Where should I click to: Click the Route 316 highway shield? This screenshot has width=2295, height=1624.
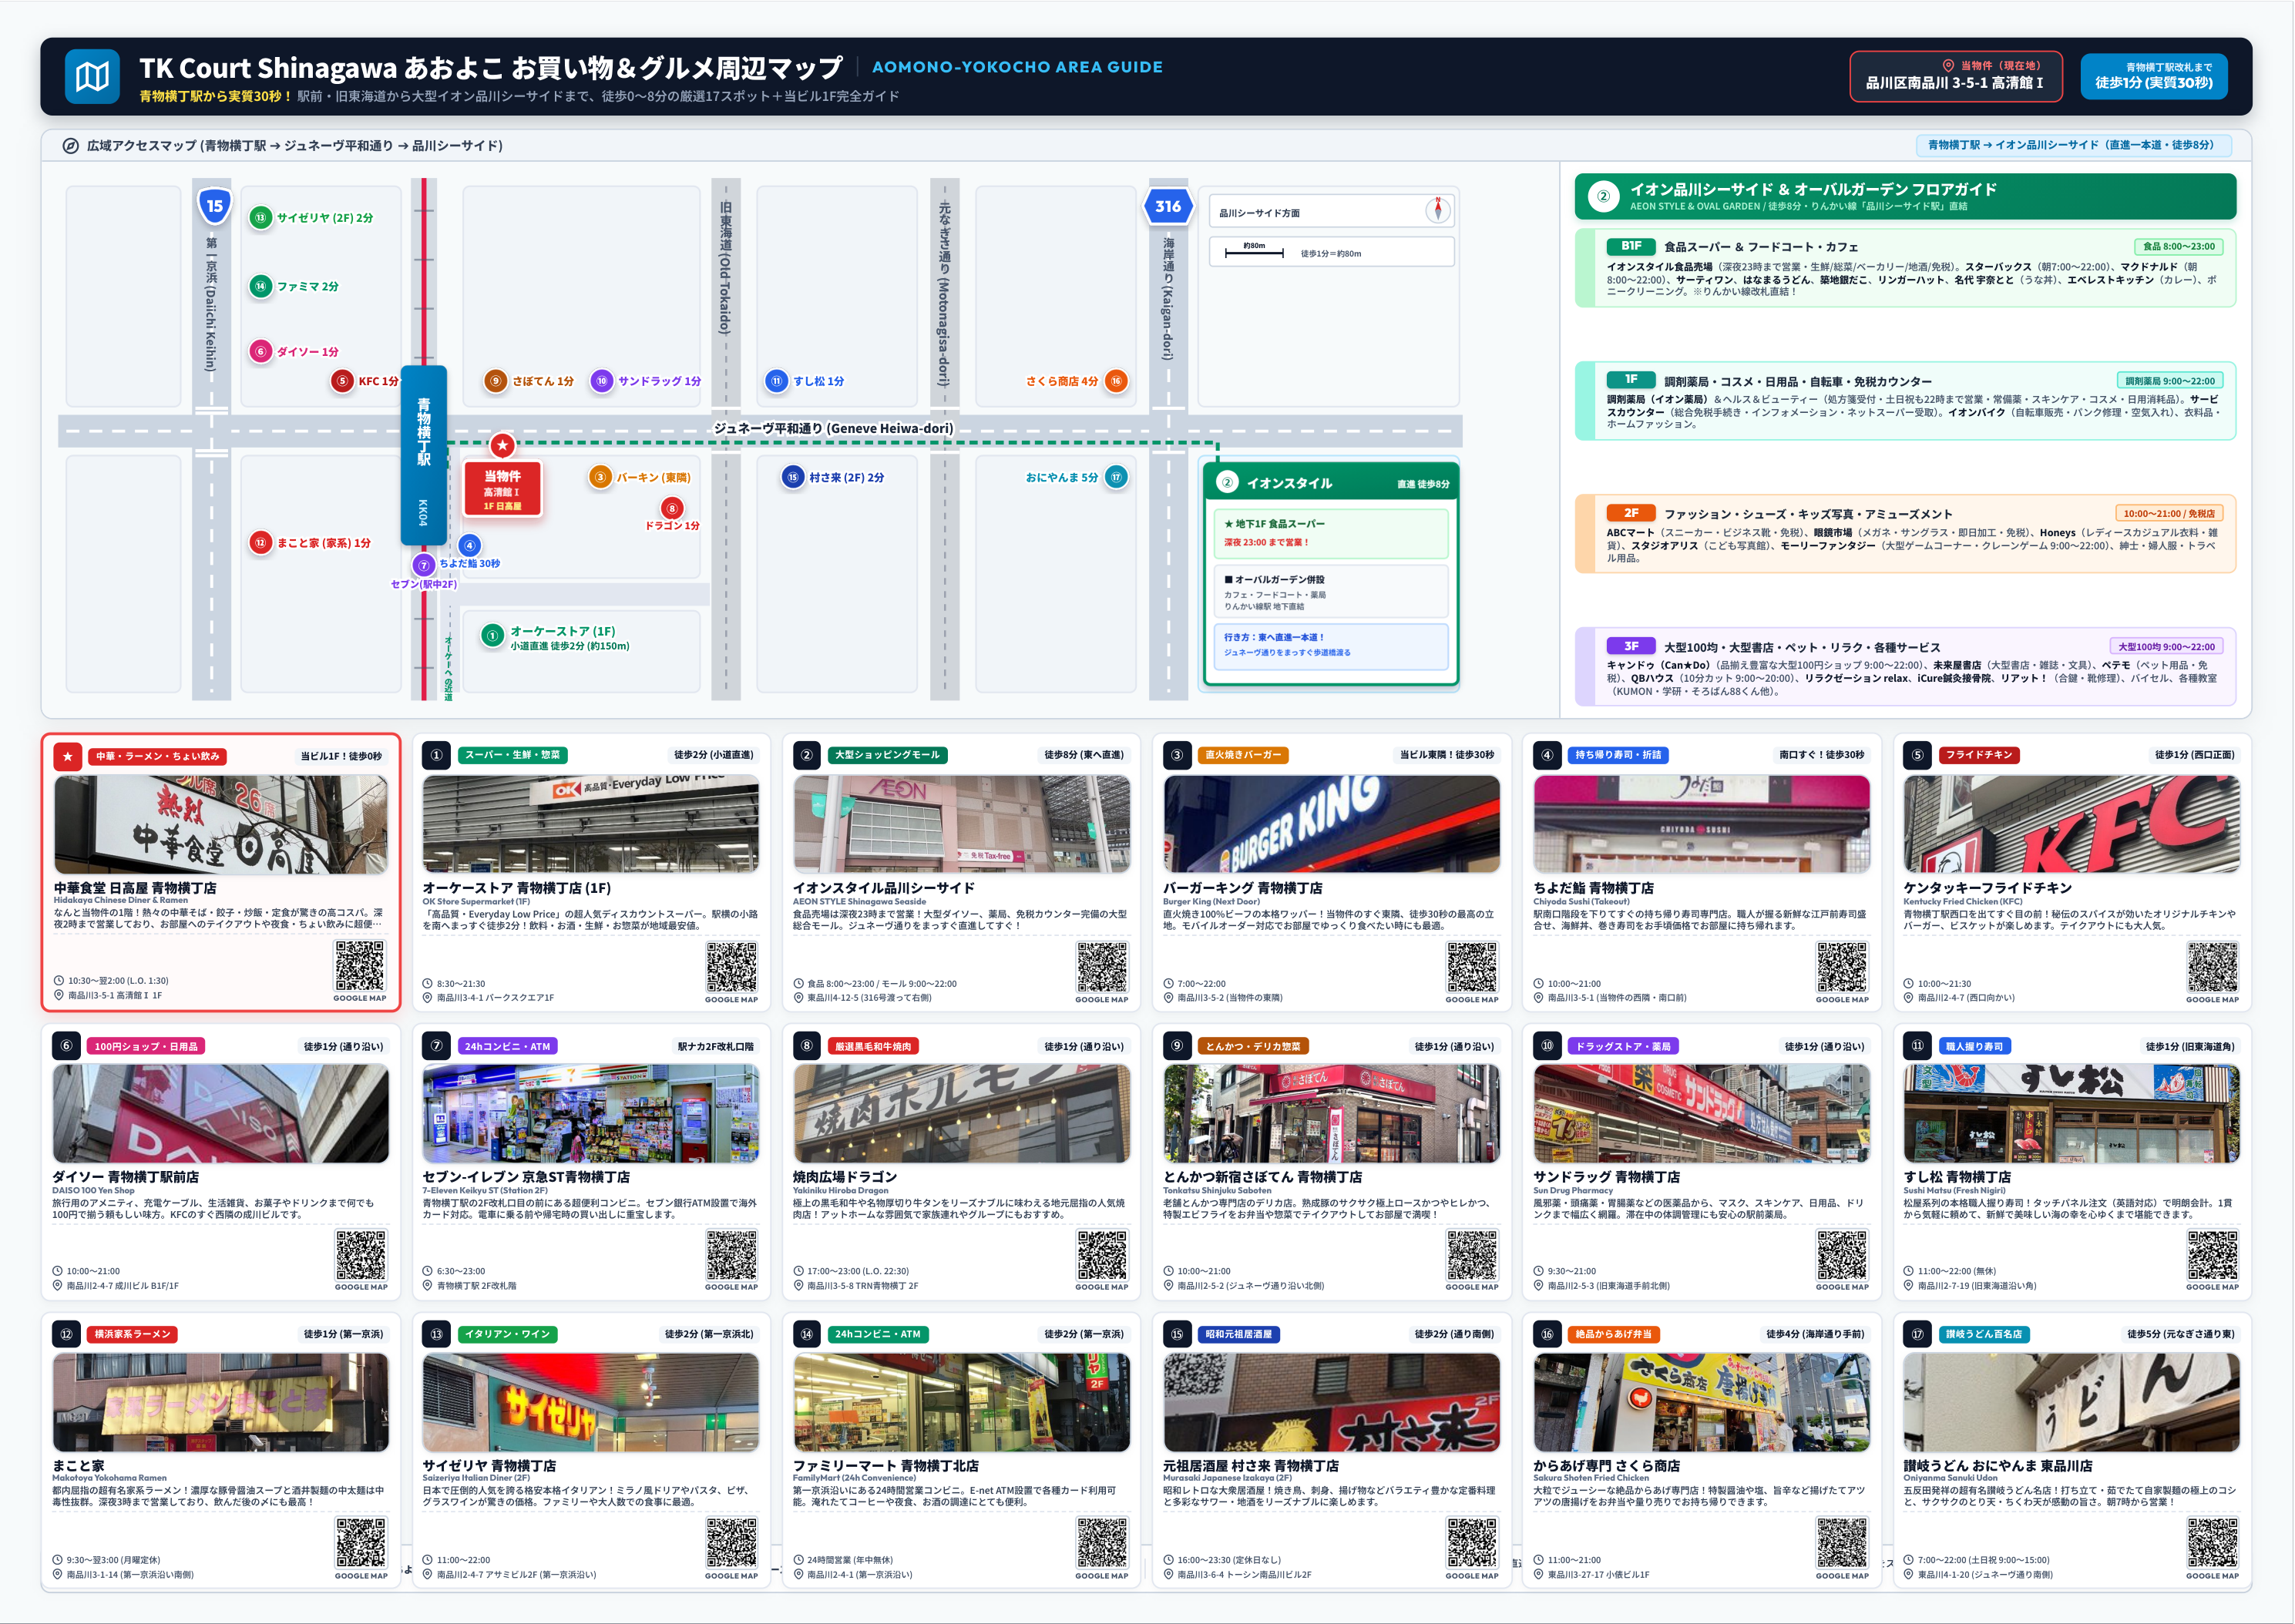[1168, 207]
